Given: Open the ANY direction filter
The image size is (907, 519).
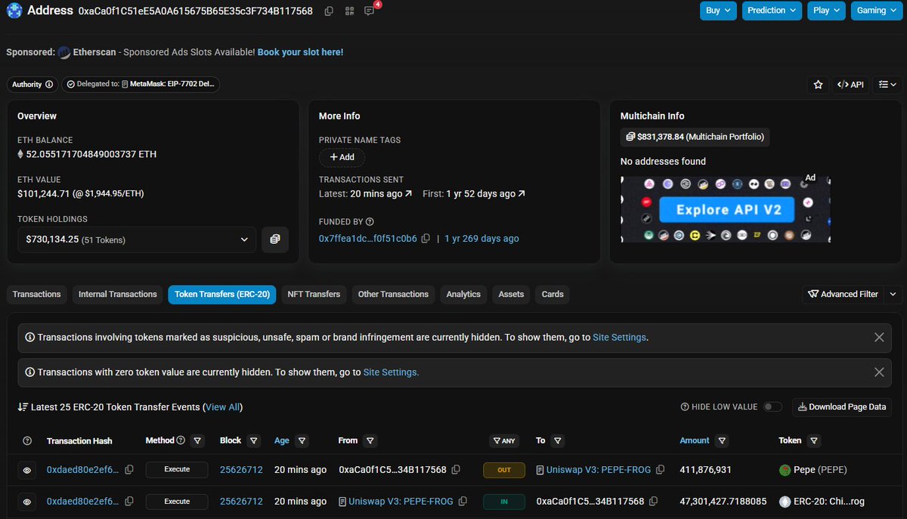Looking at the screenshot, I should (505, 441).
